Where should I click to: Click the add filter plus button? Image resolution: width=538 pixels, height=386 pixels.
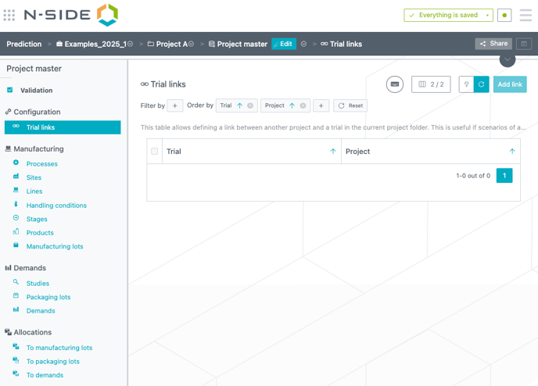click(x=174, y=105)
